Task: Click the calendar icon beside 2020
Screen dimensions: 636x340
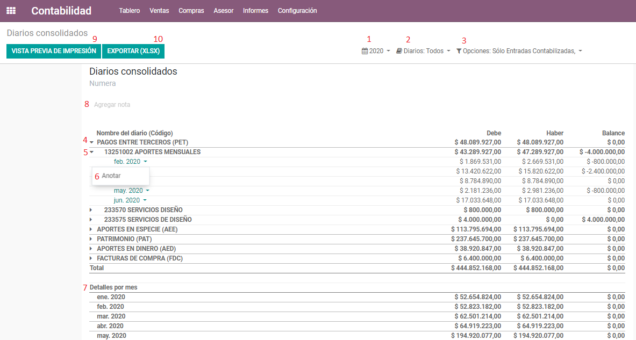Action: tap(365, 51)
